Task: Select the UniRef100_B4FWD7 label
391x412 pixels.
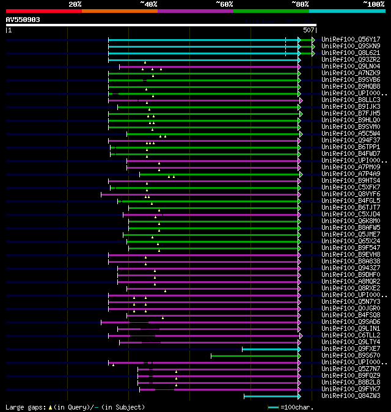Action: coord(351,153)
